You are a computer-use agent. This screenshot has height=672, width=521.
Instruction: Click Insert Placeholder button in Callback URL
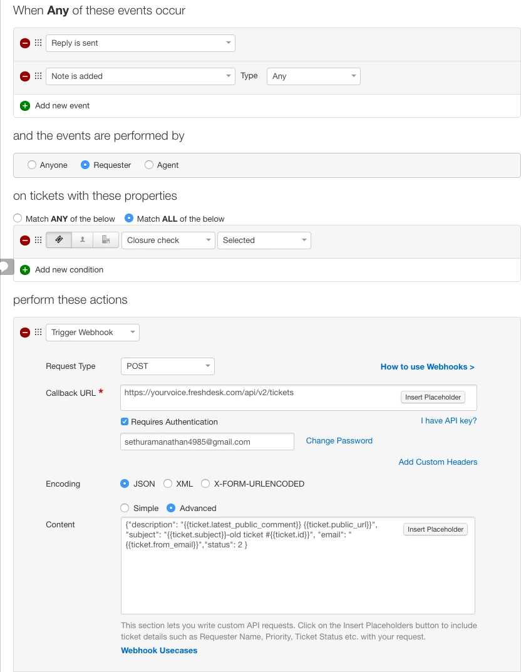click(x=433, y=397)
